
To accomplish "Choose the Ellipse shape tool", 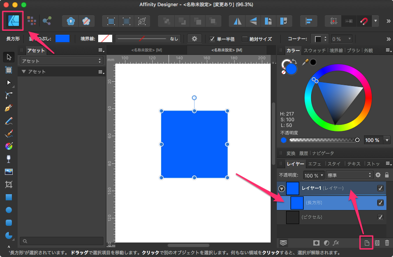I will 8,210.
